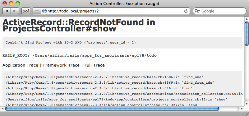The width and height of the screenshot is (249, 116).
Task: Click the forward navigation arrow
Action: pos(15,11)
